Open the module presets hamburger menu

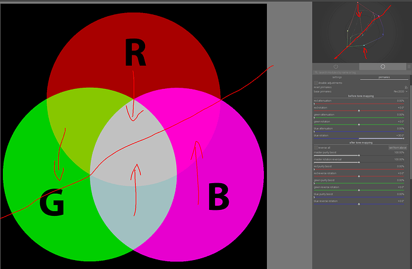[x=409, y=67]
